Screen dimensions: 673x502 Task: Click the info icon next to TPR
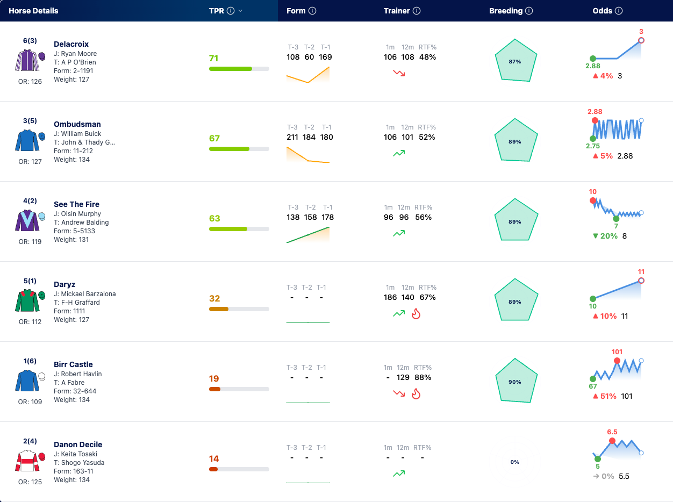click(231, 11)
